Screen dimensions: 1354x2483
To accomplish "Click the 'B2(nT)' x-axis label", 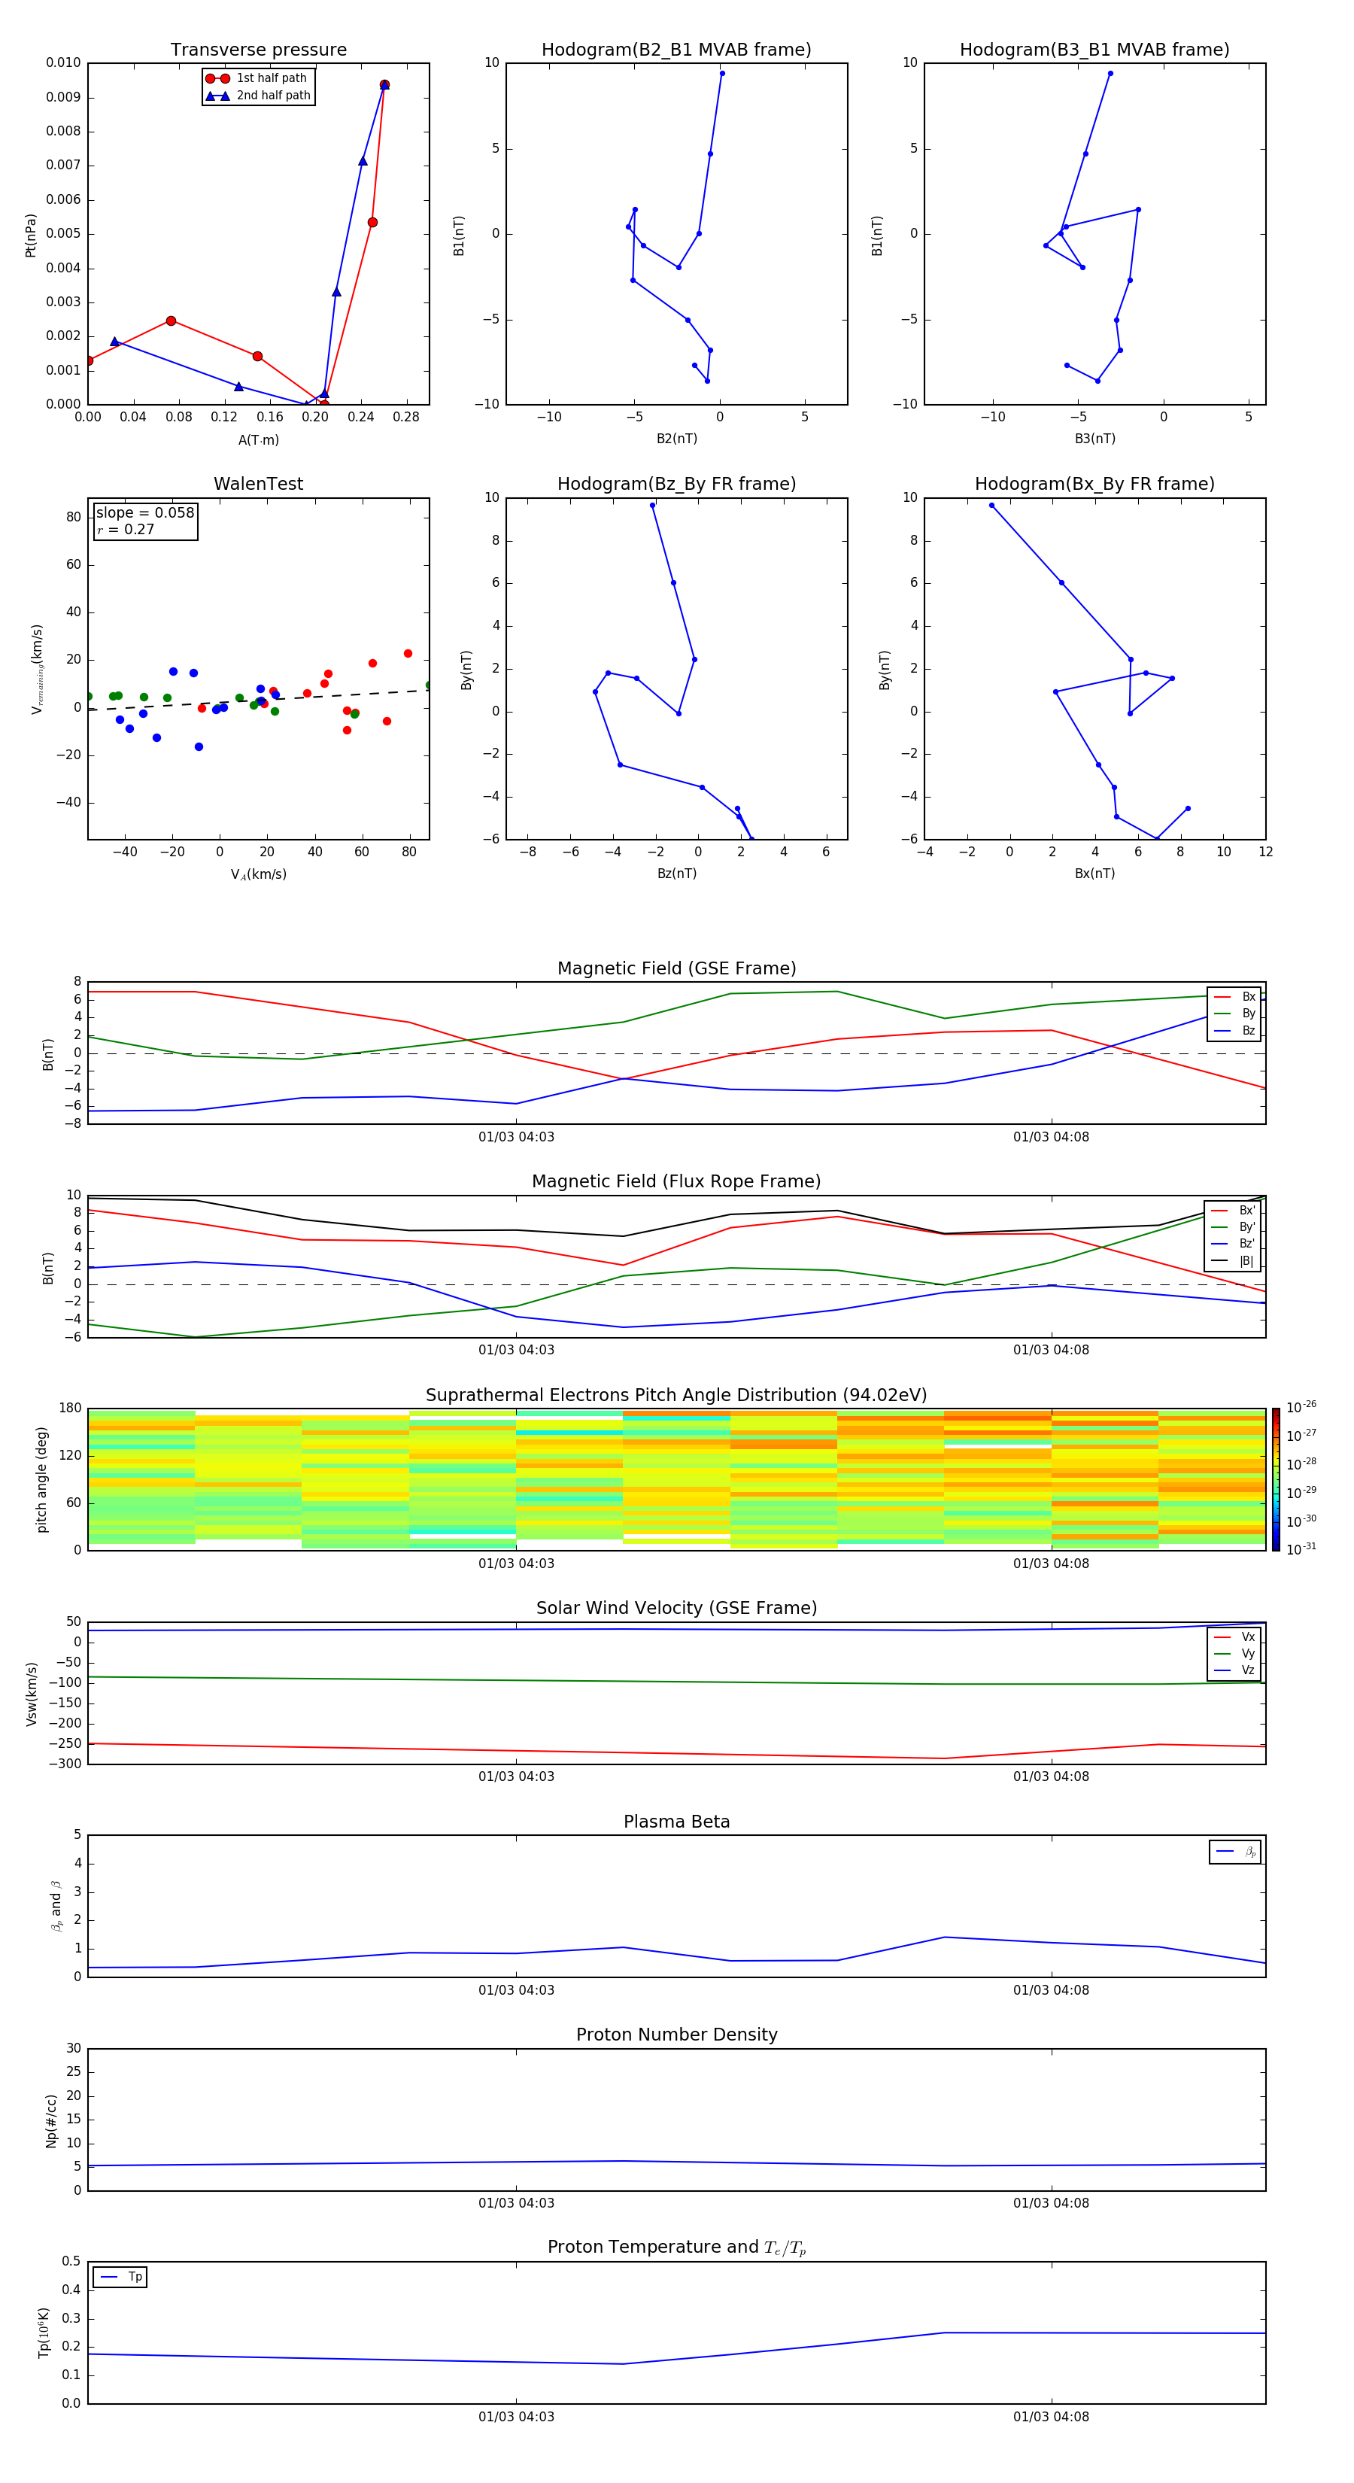I will click(x=676, y=439).
